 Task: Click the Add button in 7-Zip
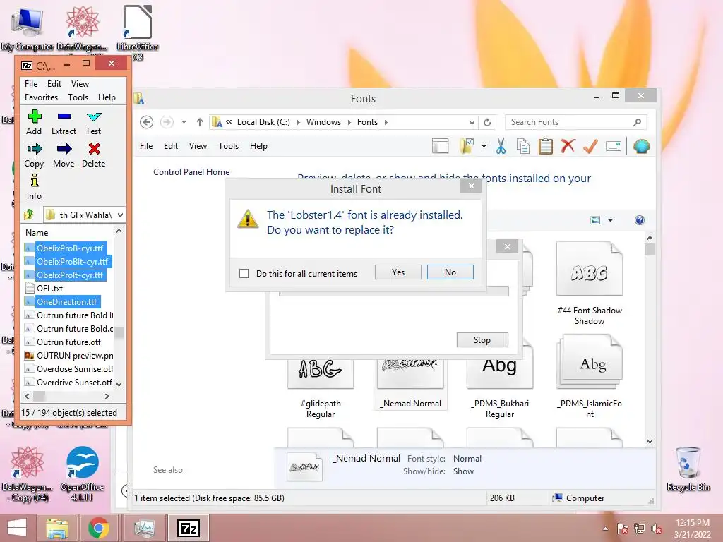click(x=34, y=123)
